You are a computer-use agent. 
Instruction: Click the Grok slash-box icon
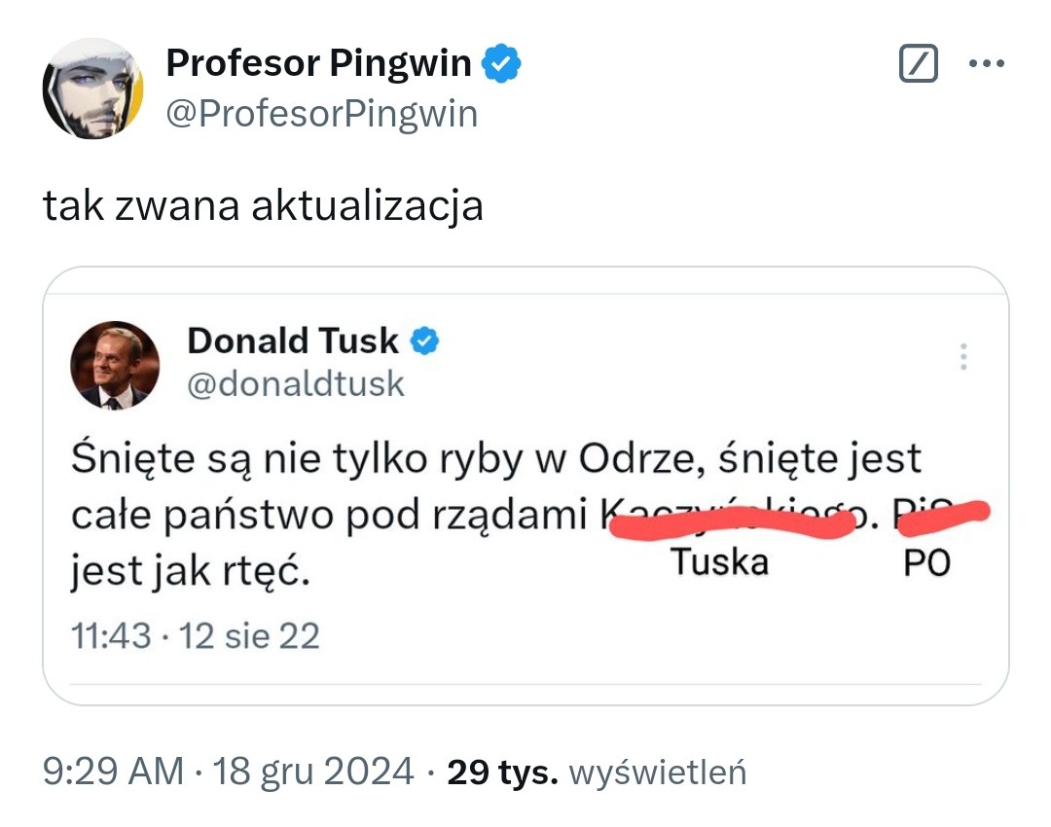pyautogui.click(x=917, y=65)
